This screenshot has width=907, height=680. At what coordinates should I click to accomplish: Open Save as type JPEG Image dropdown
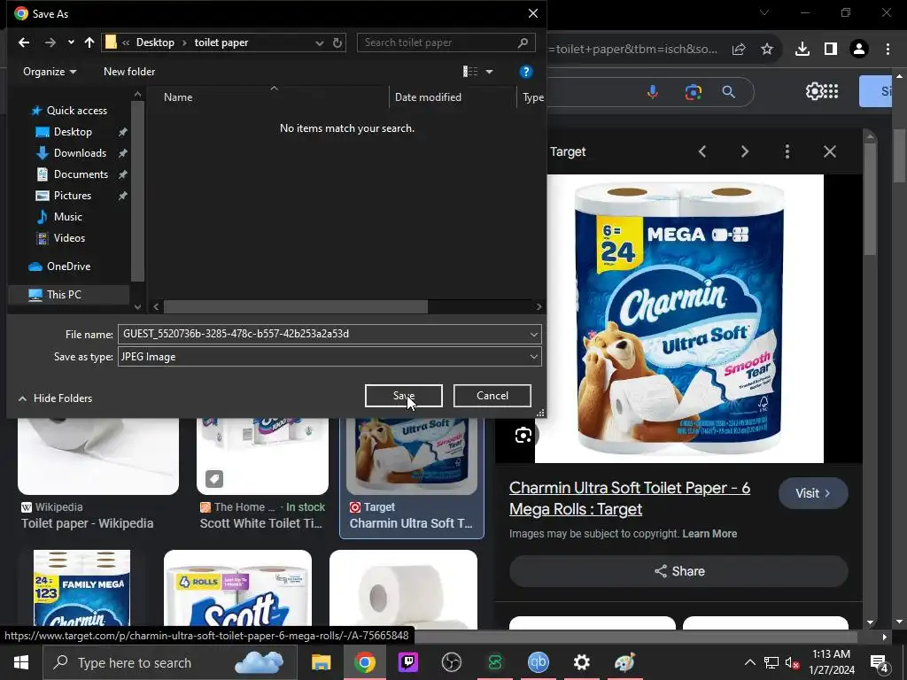tap(329, 357)
